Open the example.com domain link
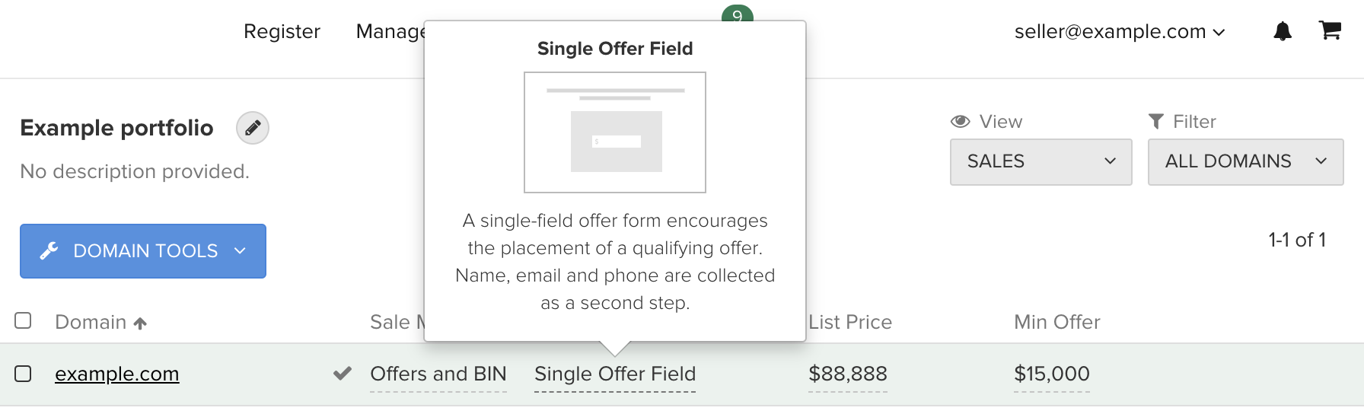 [x=117, y=374]
